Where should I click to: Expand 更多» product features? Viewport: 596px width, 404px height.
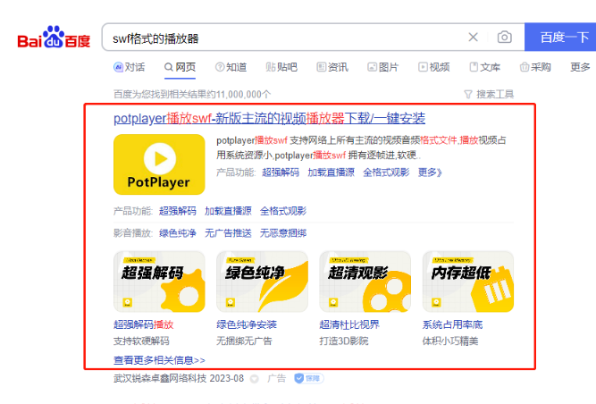point(430,173)
